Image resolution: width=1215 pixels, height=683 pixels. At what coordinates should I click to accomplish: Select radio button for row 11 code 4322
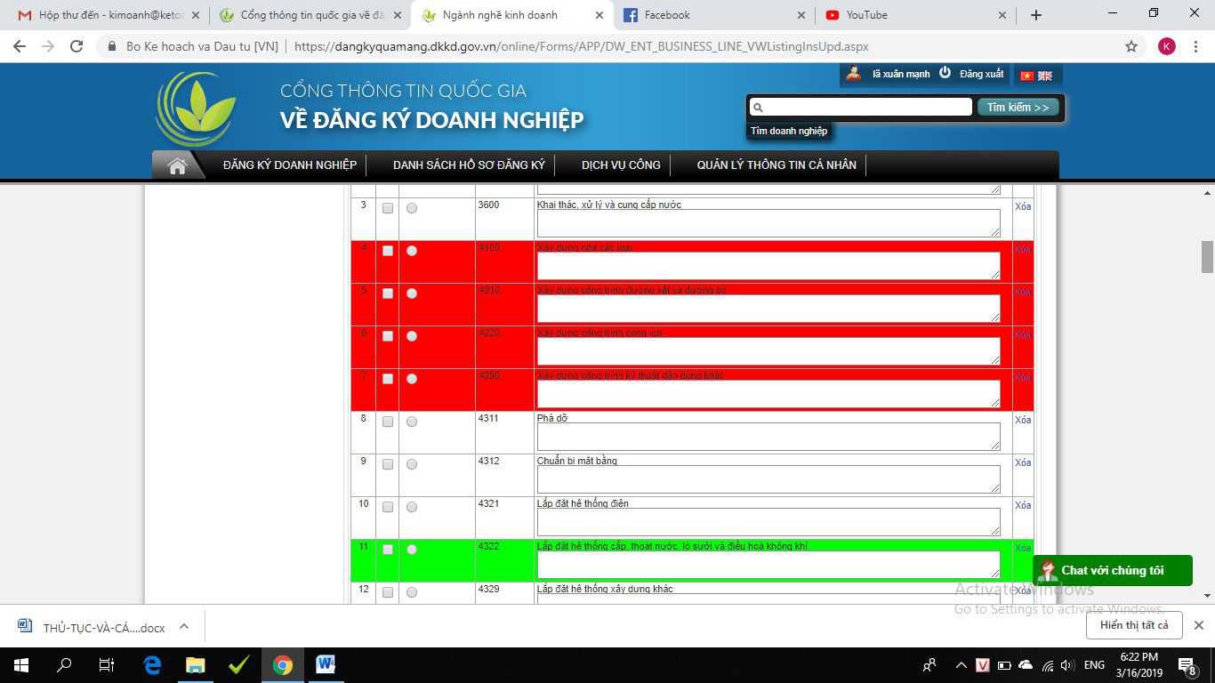tap(412, 550)
